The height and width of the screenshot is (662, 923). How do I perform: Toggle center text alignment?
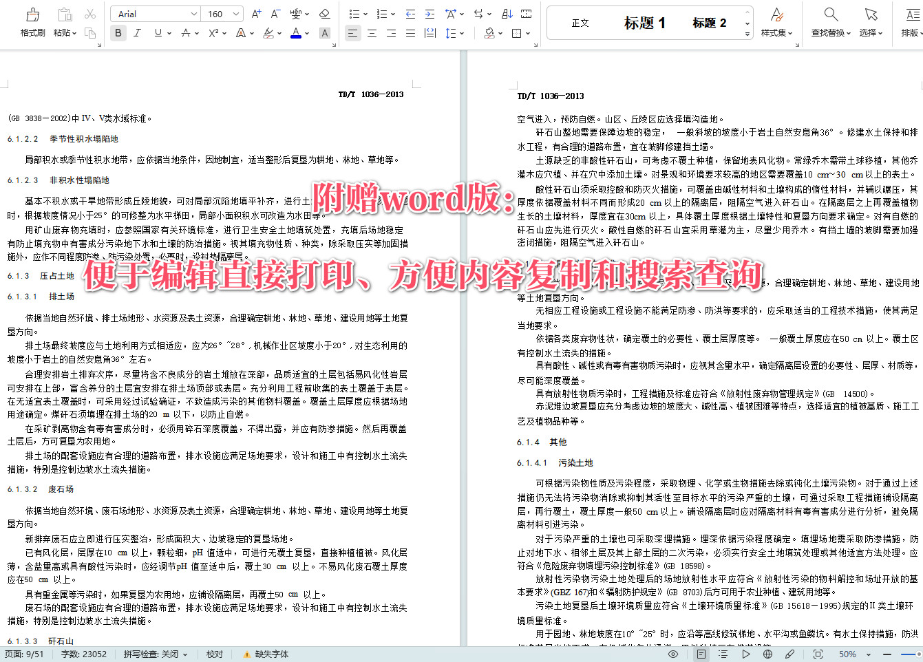click(371, 32)
